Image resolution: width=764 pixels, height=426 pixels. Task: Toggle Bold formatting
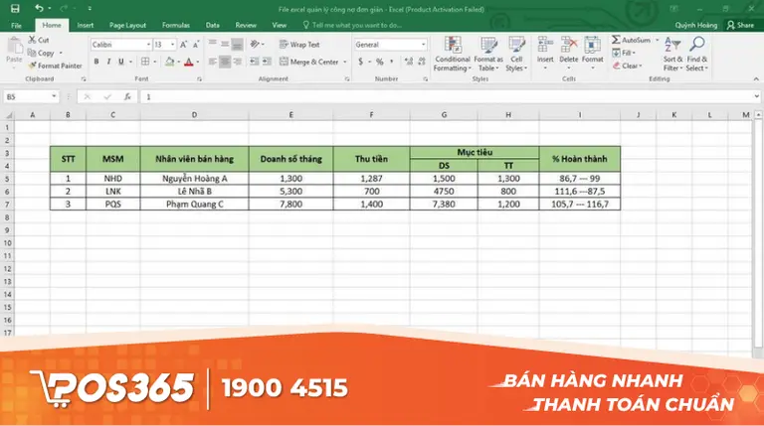(x=96, y=62)
